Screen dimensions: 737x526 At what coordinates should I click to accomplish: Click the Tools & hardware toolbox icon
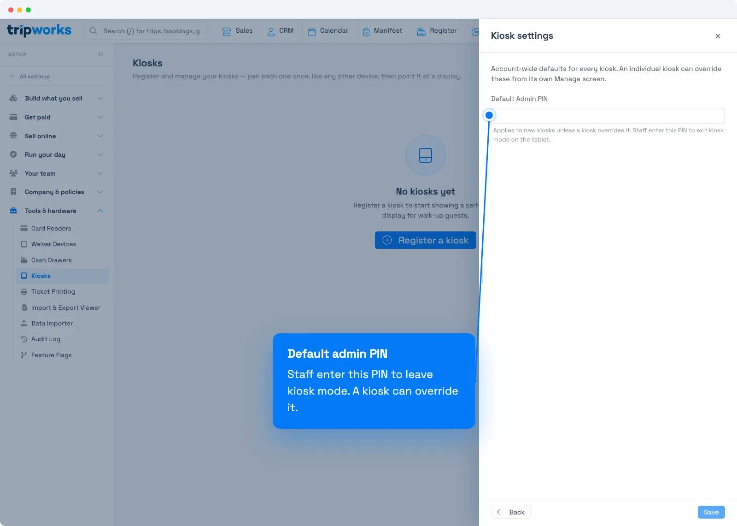[x=13, y=211]
